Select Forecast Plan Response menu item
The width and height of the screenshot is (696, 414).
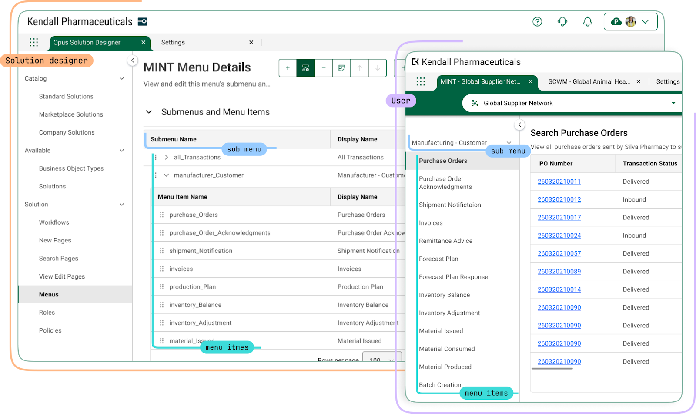(x=453, y=277)
